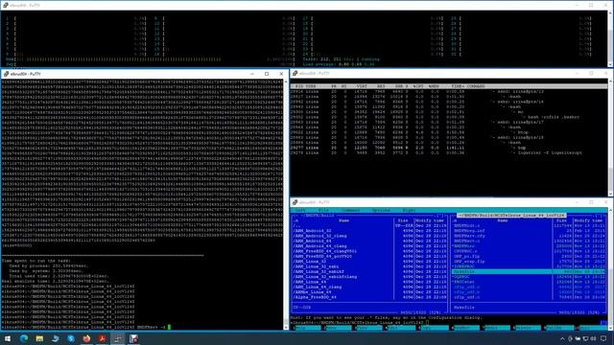Show hidden system tray icons
This screenshot has height=345, width=614.
click(563, 338)
